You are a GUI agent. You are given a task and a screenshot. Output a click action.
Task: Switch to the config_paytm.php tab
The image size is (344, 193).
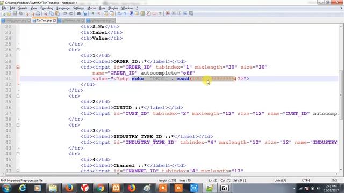[16, 20]
